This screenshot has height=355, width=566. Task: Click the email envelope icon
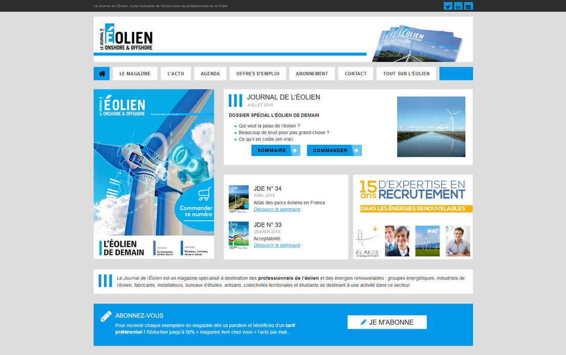[x=469, y=6]
